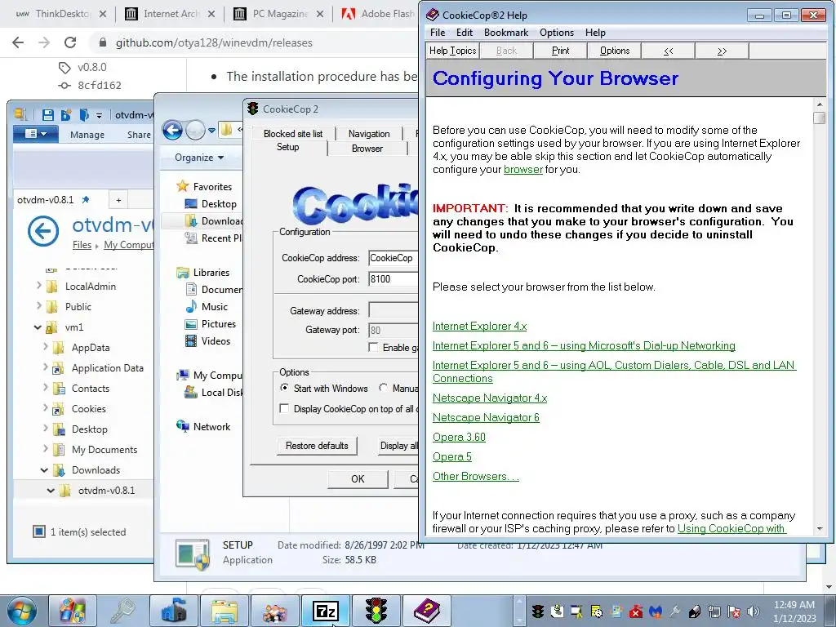Click the pin icon on otvdm-v0.8.1 tab
Image resolution: width=836 pixels, height=627 pixels.
pyautogui.click(x=85, y=200)
